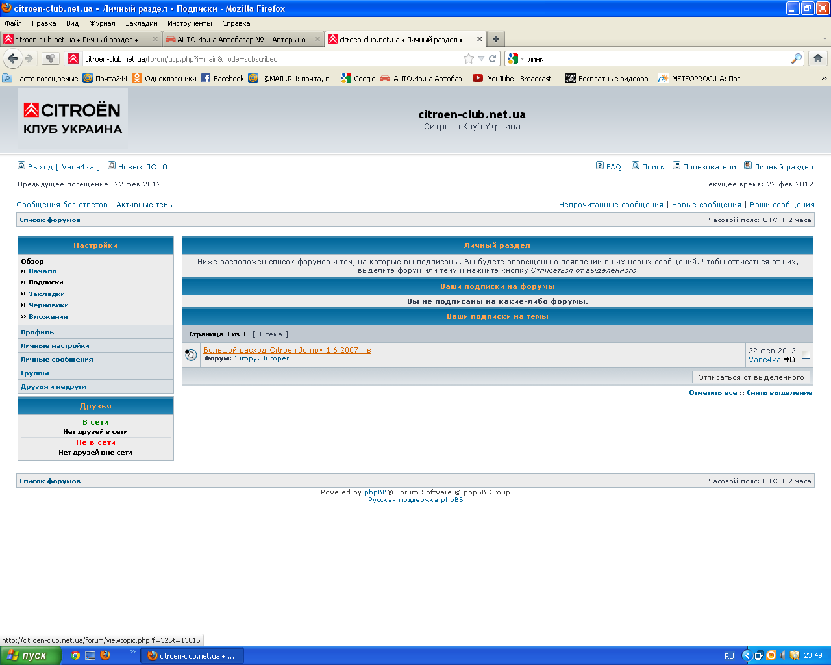This screenshot has height=665, width=831.
Task: Bookmark page with star icon in address bar
Action: pyautogui.click(x=469, y=58)
